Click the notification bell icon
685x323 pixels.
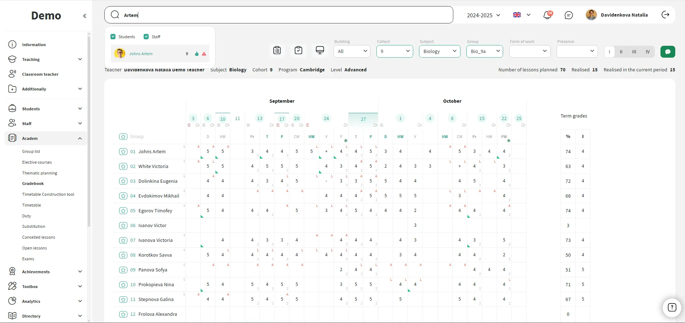[x=547, y=15]
